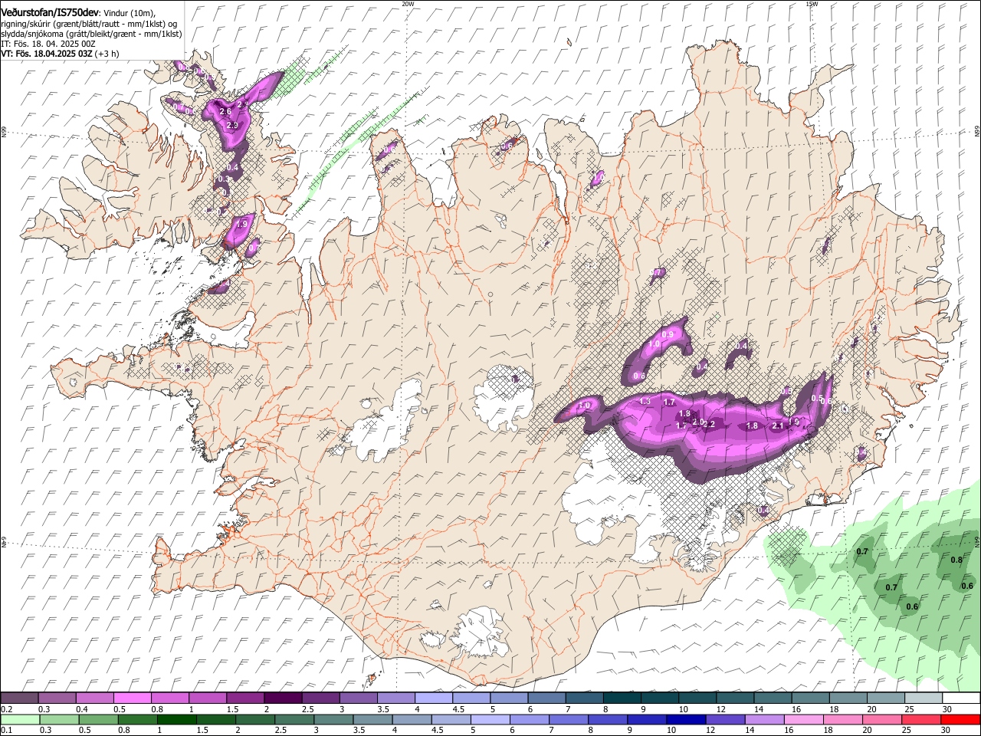The image size is (981, 736).
Task: Click the 1.3 snowfall value on the map
Action: [x=645, y=402]
